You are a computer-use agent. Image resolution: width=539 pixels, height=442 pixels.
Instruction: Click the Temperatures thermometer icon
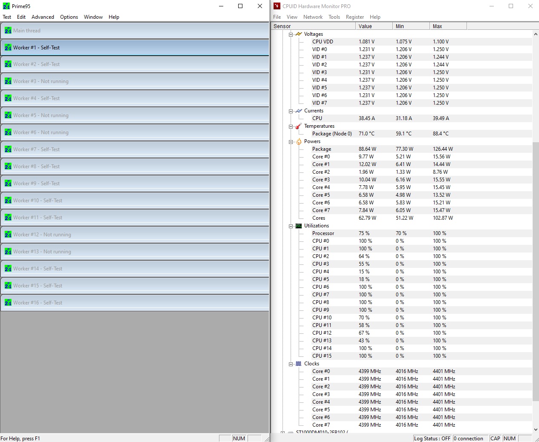299,126
